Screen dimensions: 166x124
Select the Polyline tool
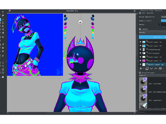(x=3, y=26)
